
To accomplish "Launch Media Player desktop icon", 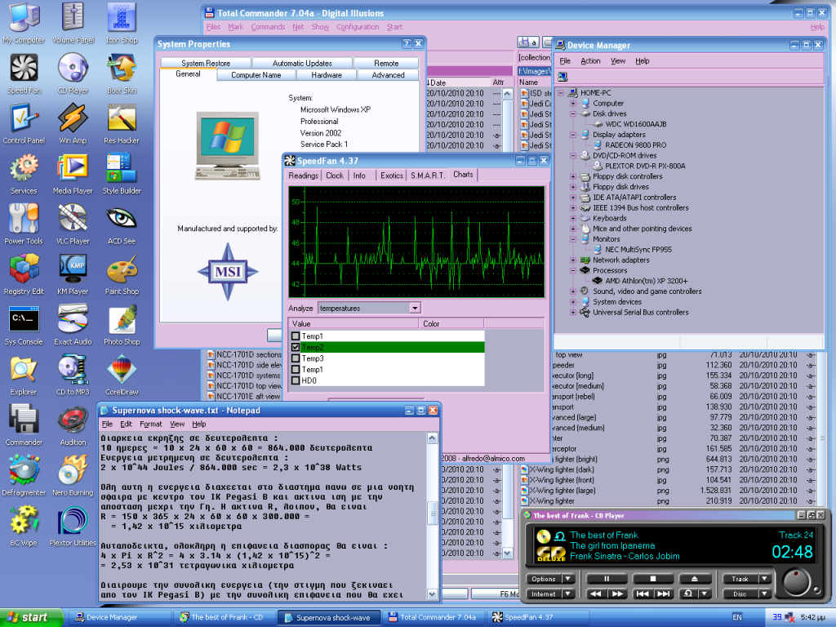I will coord(73,174).
